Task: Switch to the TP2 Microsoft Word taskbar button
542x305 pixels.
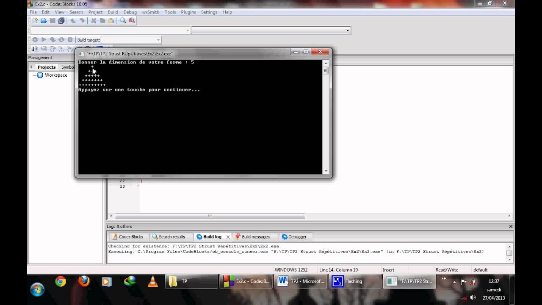Action: [301, 281]
